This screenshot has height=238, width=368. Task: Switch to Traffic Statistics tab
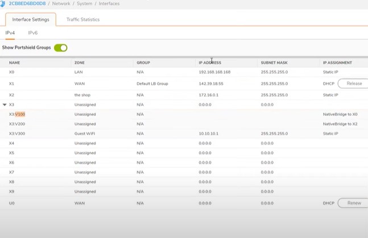coord(82,19)
